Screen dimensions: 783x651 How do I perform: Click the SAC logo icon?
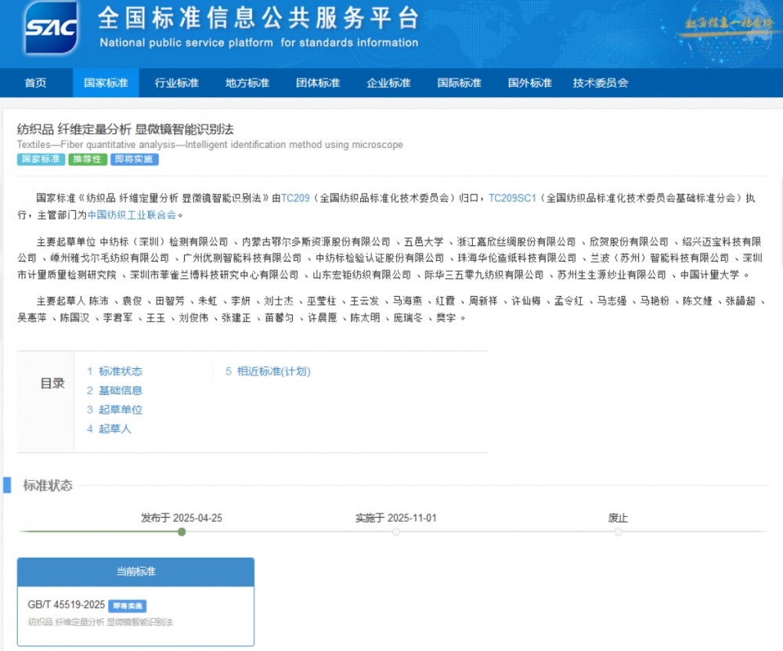(51, 27)
